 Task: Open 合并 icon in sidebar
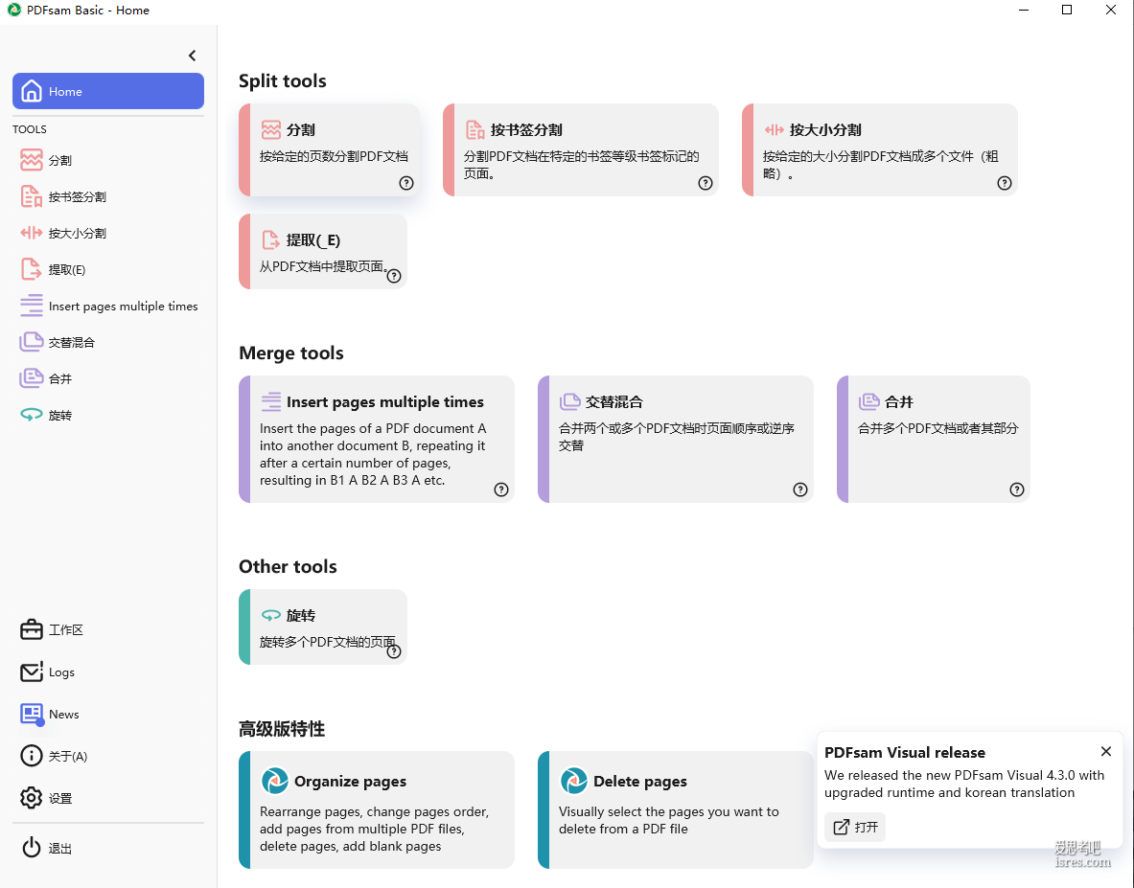[31, 377]
